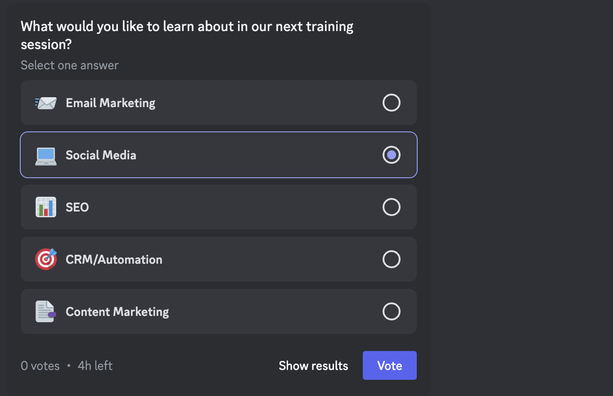Viewport: 613px width, 396px height.
Task: Click the SEO option row
Action: tap(218, 207)
